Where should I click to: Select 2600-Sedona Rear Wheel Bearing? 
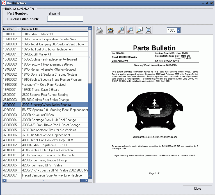[x=45, y=95]
